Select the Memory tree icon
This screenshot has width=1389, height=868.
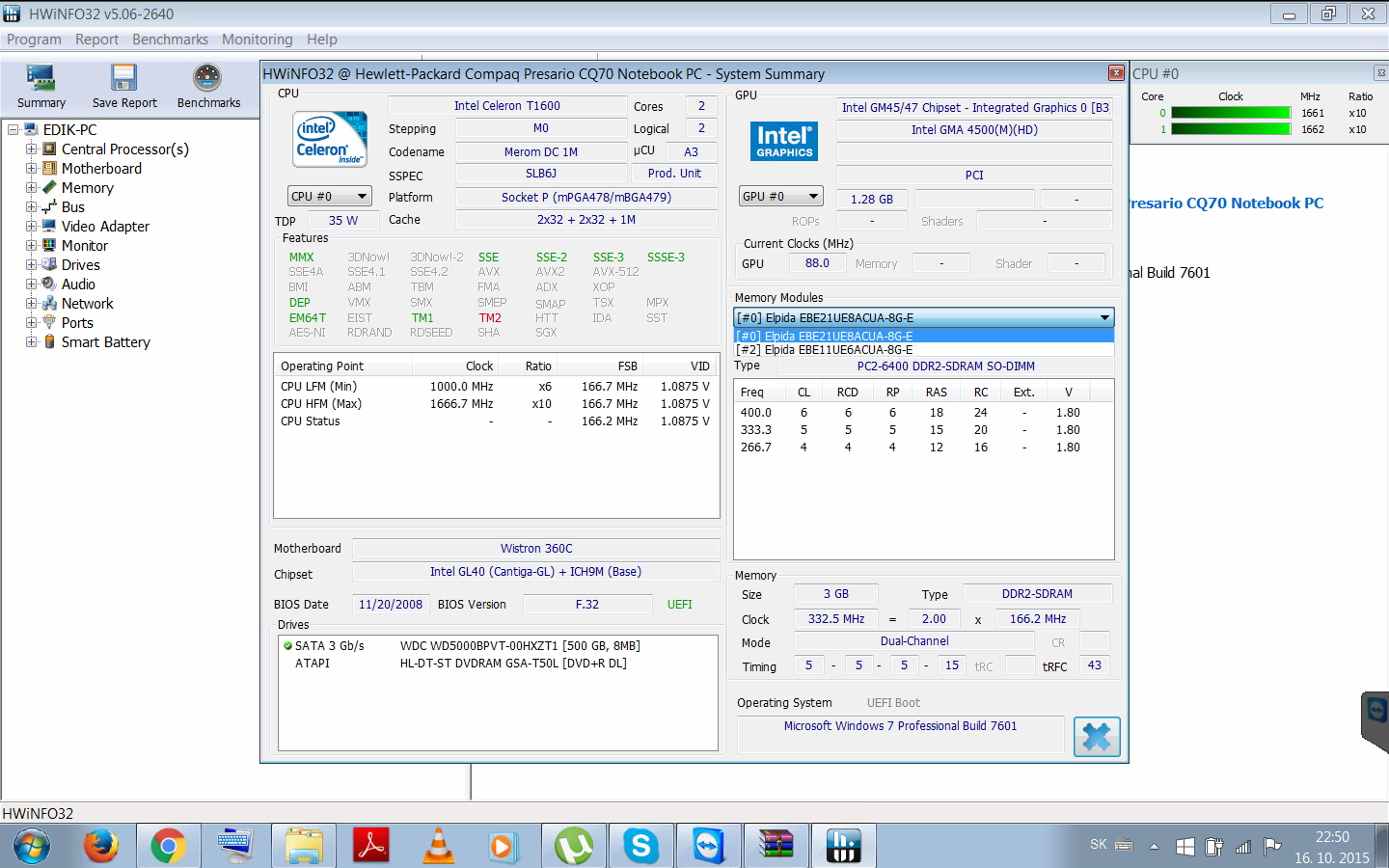point(49,188)
